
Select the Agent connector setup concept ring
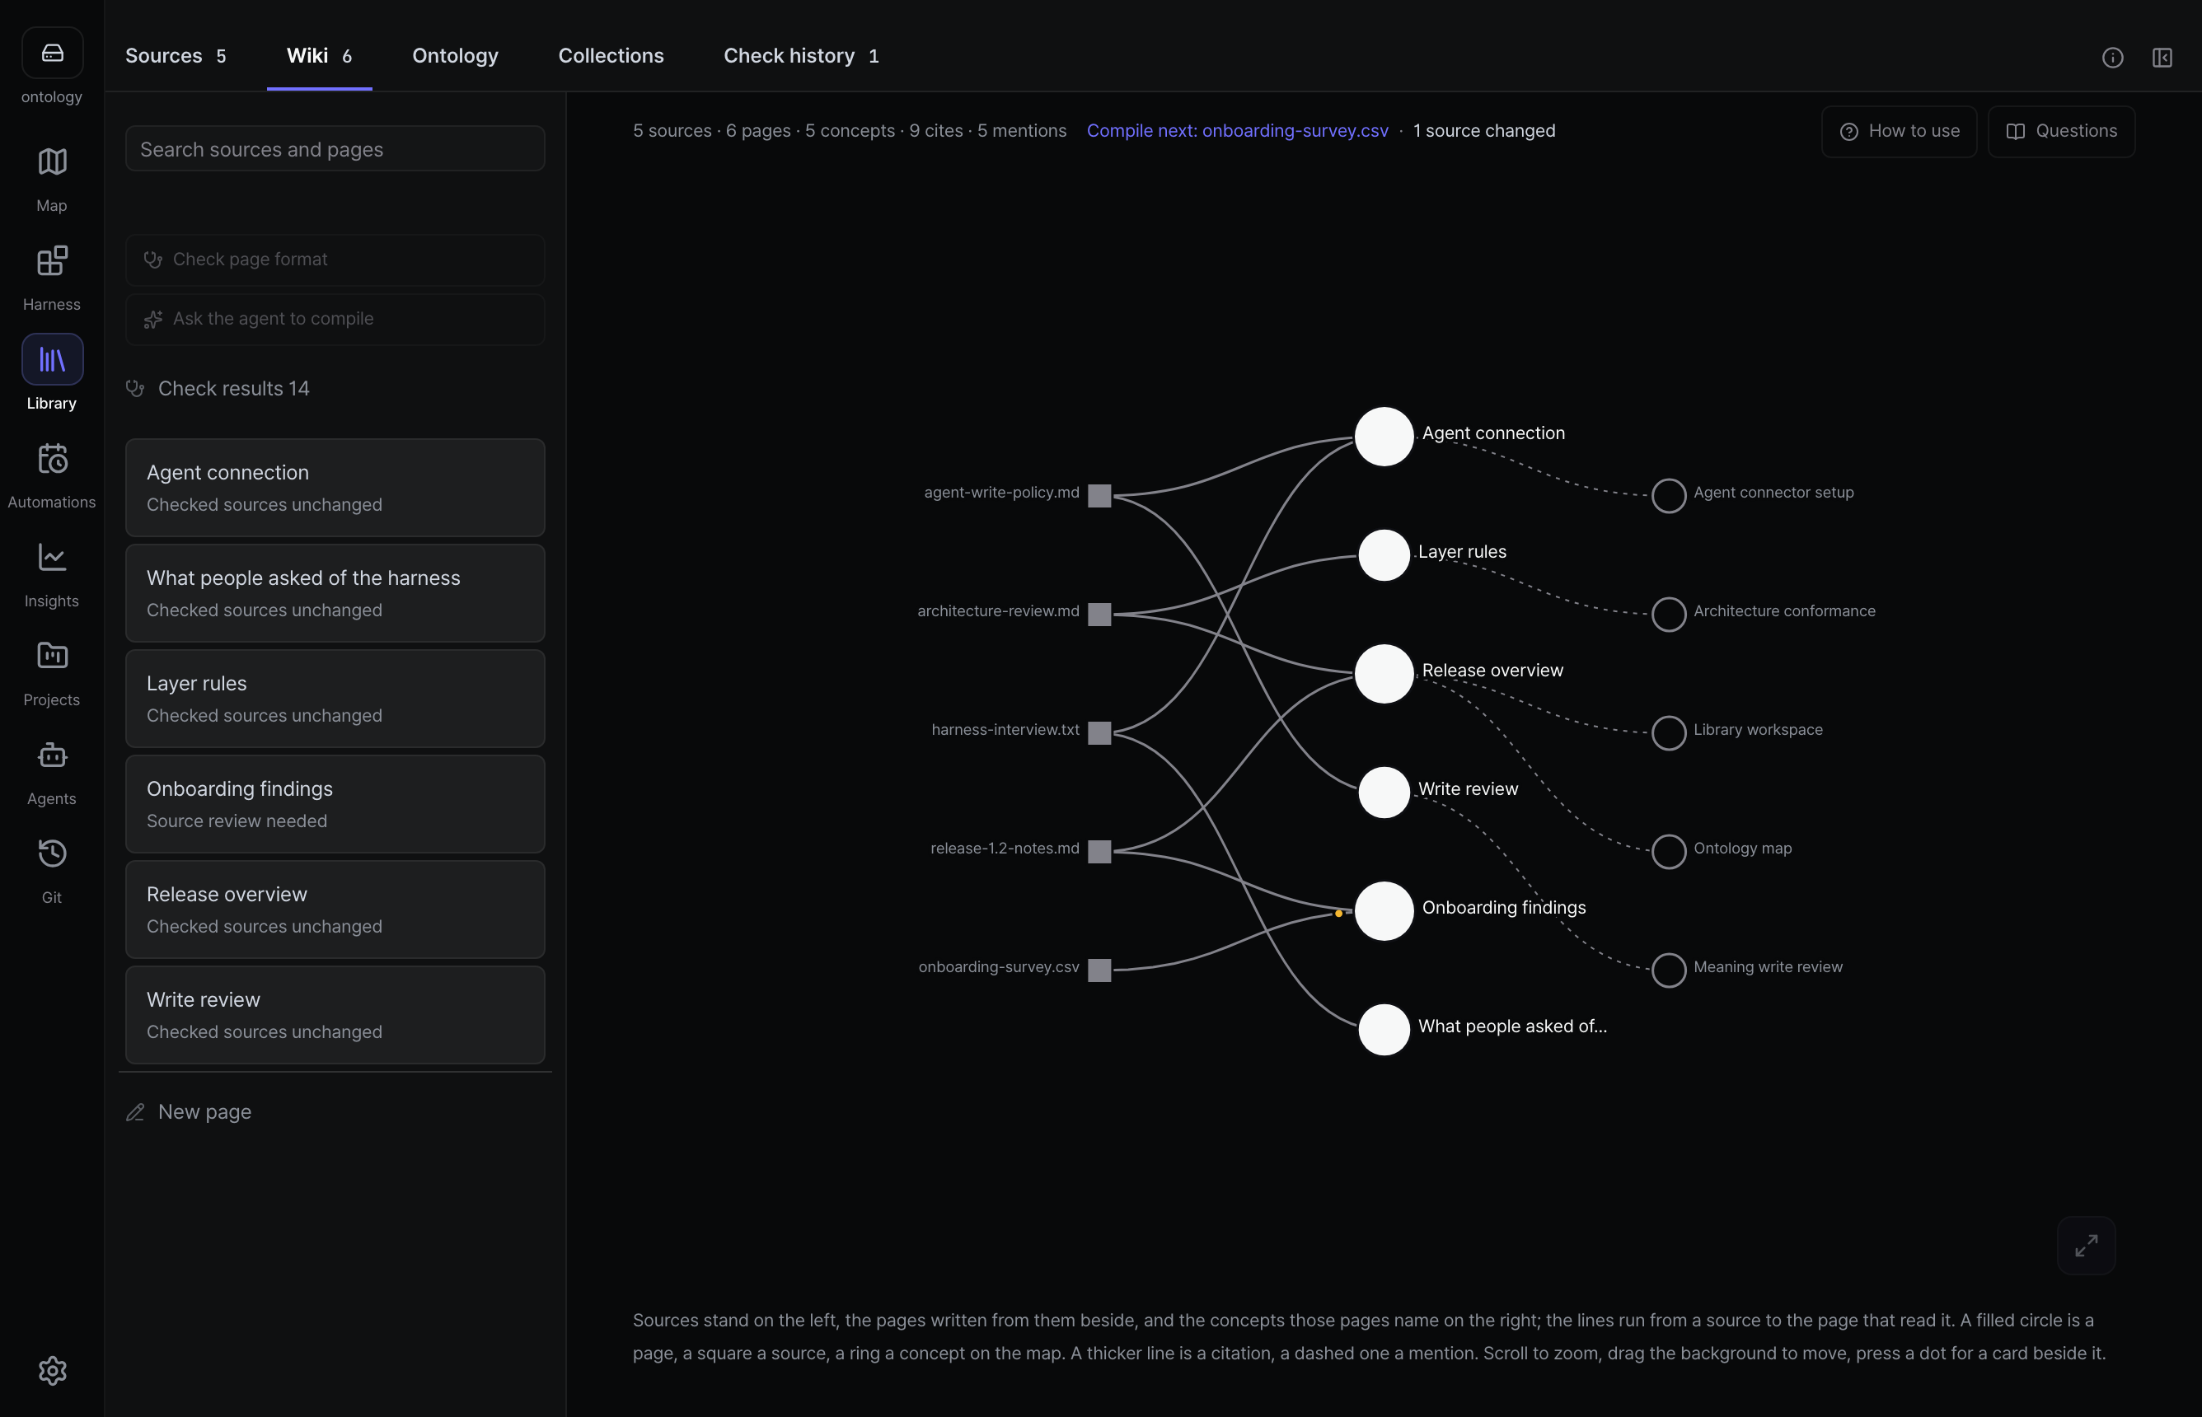(x=1668, y=496)
